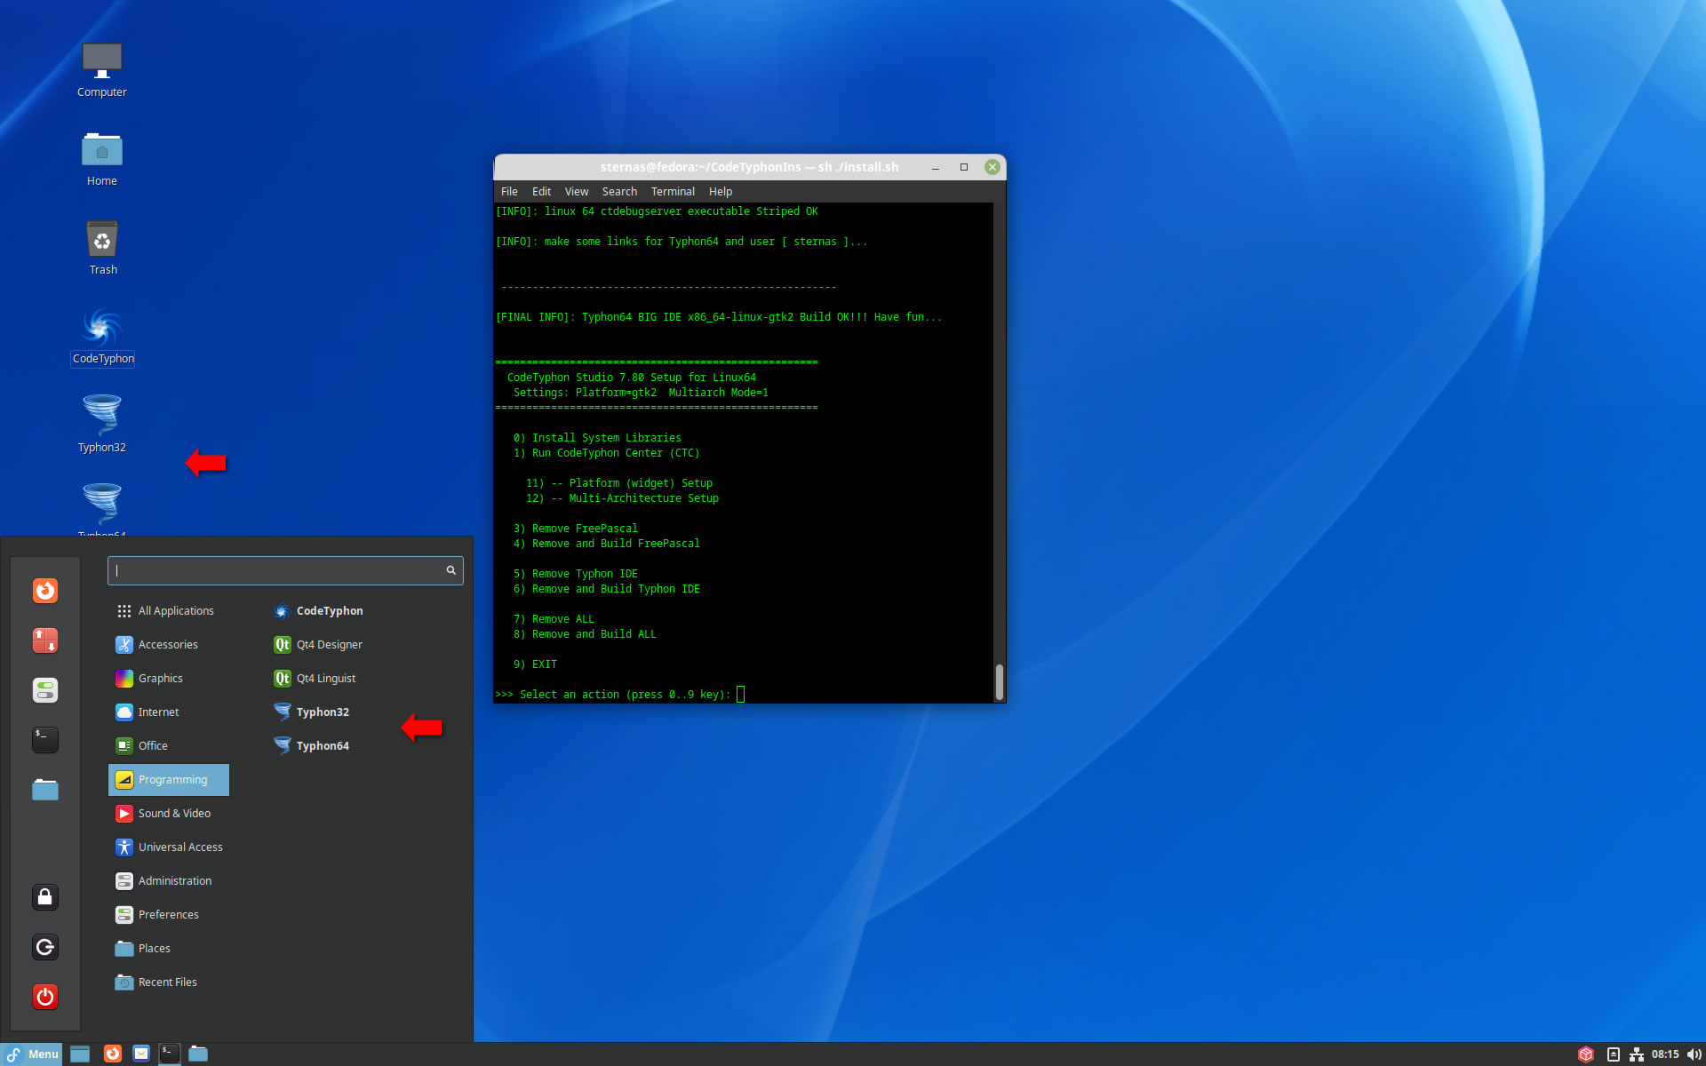Screen dimensions: 1706x1066
Task: Select the Accessories category
Action: 169,645
